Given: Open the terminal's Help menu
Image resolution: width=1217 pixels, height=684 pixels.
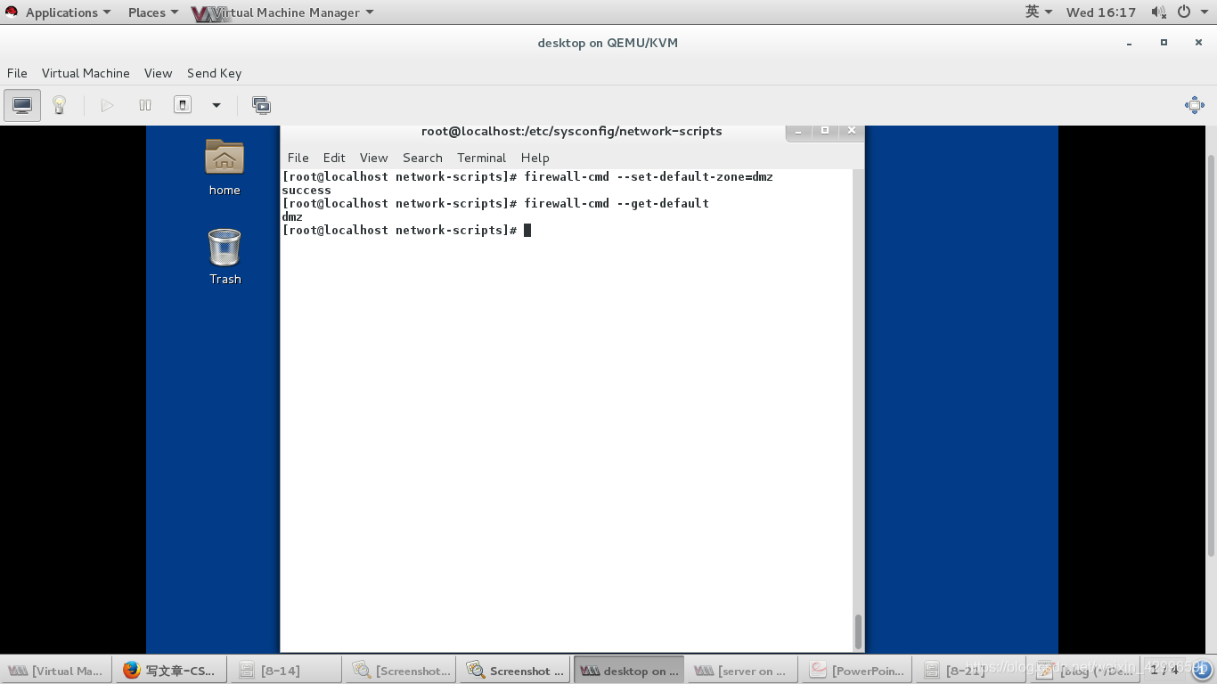Looking at the screenshot, I should 535,158.
